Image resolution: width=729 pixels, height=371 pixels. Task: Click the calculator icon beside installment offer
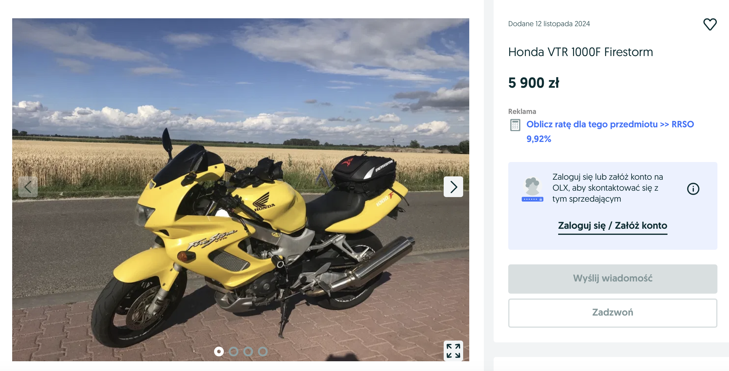pos(515,125)
